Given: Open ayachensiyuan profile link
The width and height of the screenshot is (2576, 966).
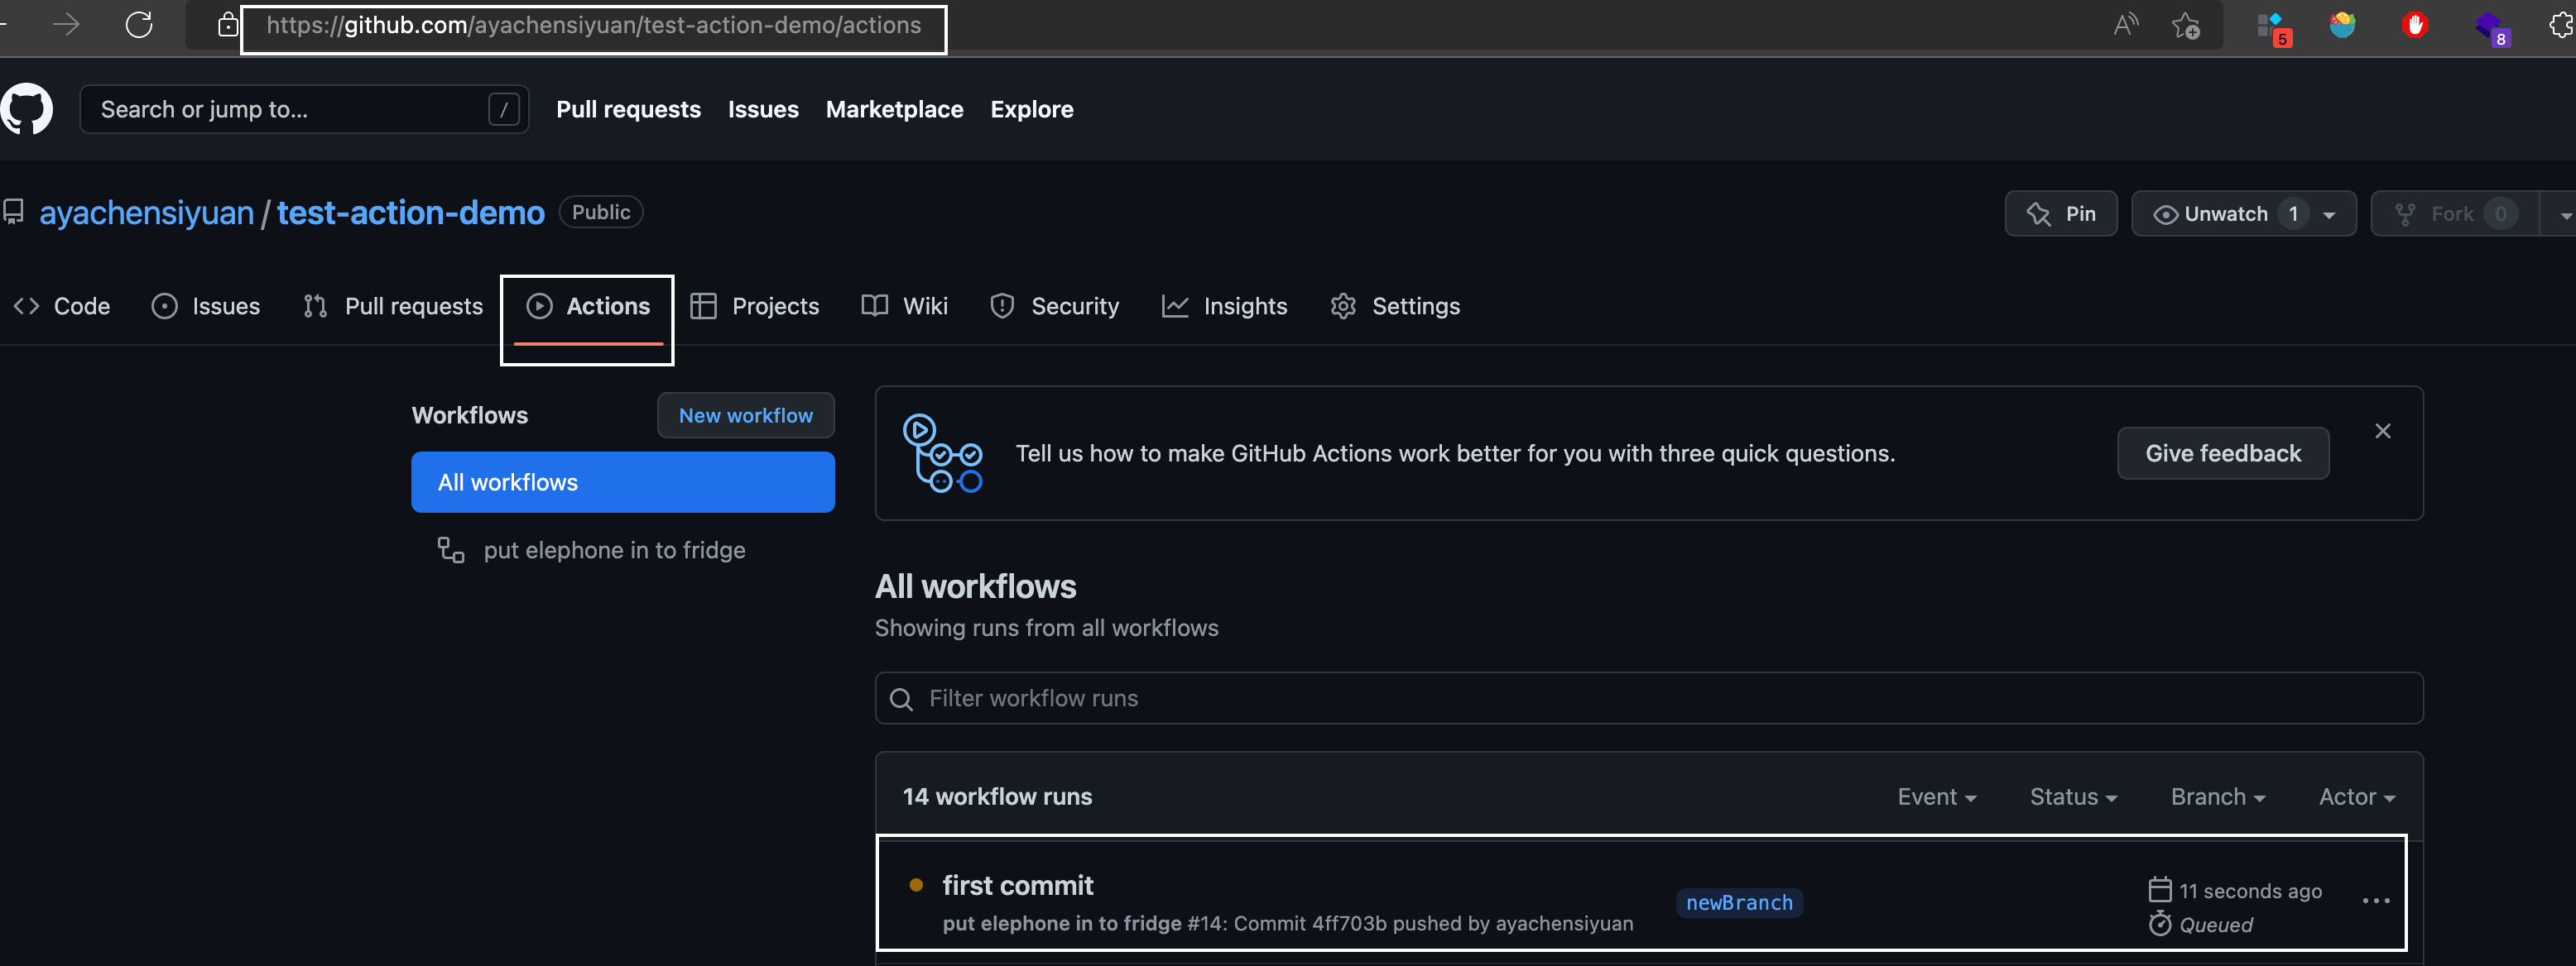Looking at the screenshot, I should (x=146, y=213).
